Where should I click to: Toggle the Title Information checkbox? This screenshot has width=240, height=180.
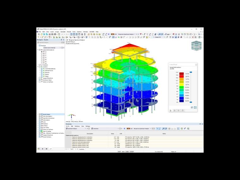[x=40, y=116]
